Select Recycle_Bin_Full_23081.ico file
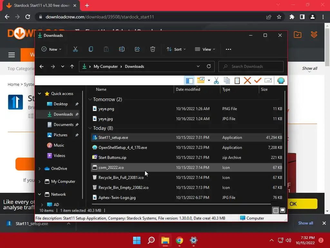The width and height of the screenshot is (330, 248). 187,178
